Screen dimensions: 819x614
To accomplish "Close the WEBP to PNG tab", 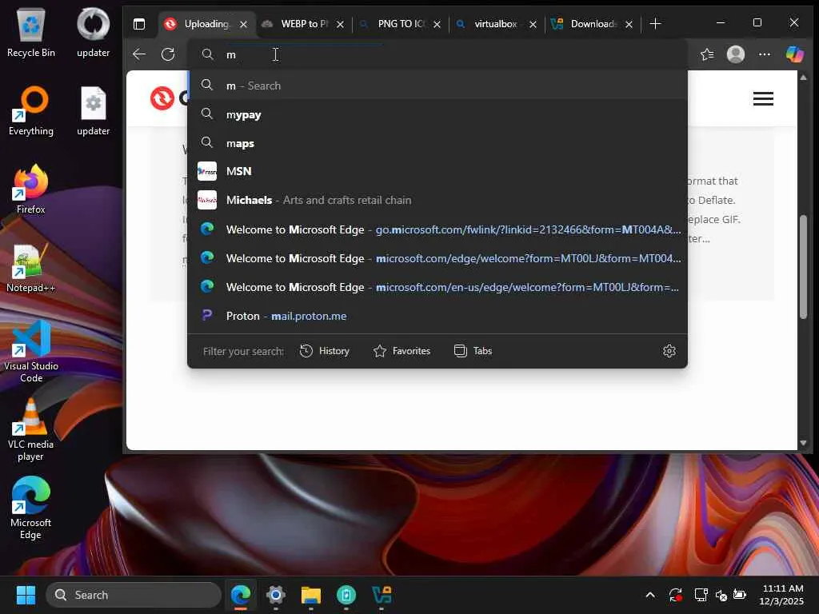I will 340,24.
